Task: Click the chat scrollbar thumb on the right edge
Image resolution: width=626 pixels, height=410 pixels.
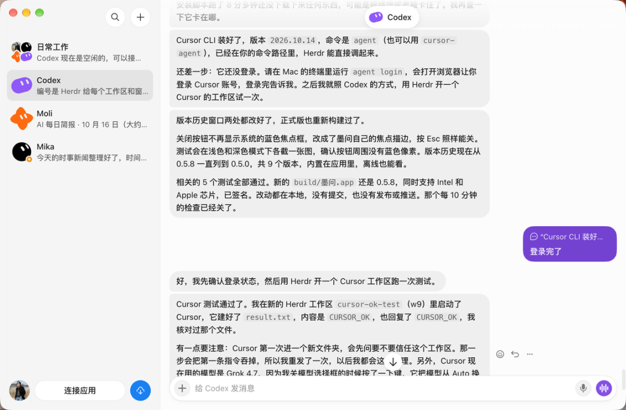Action: tap(623, 380)
